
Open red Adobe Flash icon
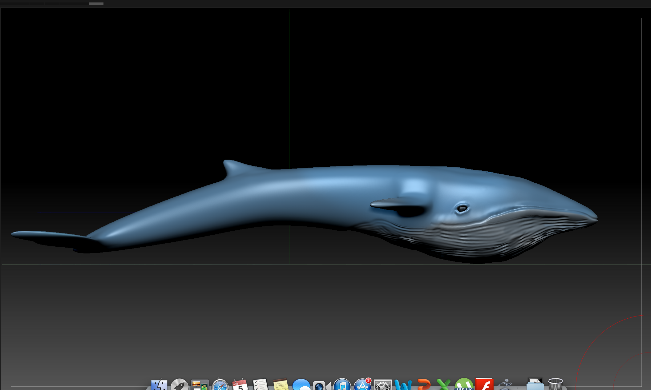(x=484, y=385)
